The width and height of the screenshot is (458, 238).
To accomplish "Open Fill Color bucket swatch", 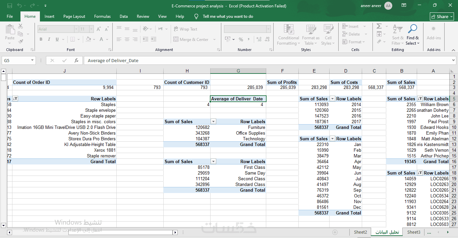I will [88, 39].
